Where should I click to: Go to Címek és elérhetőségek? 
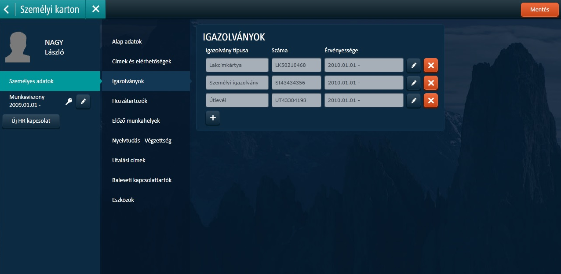click(142, 62)
